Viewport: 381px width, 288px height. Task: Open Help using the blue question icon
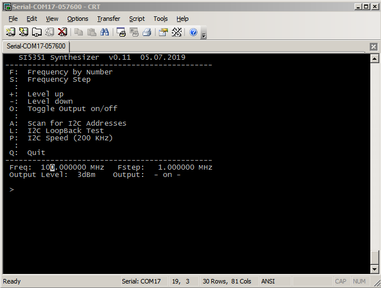click(x=193, y=32)
